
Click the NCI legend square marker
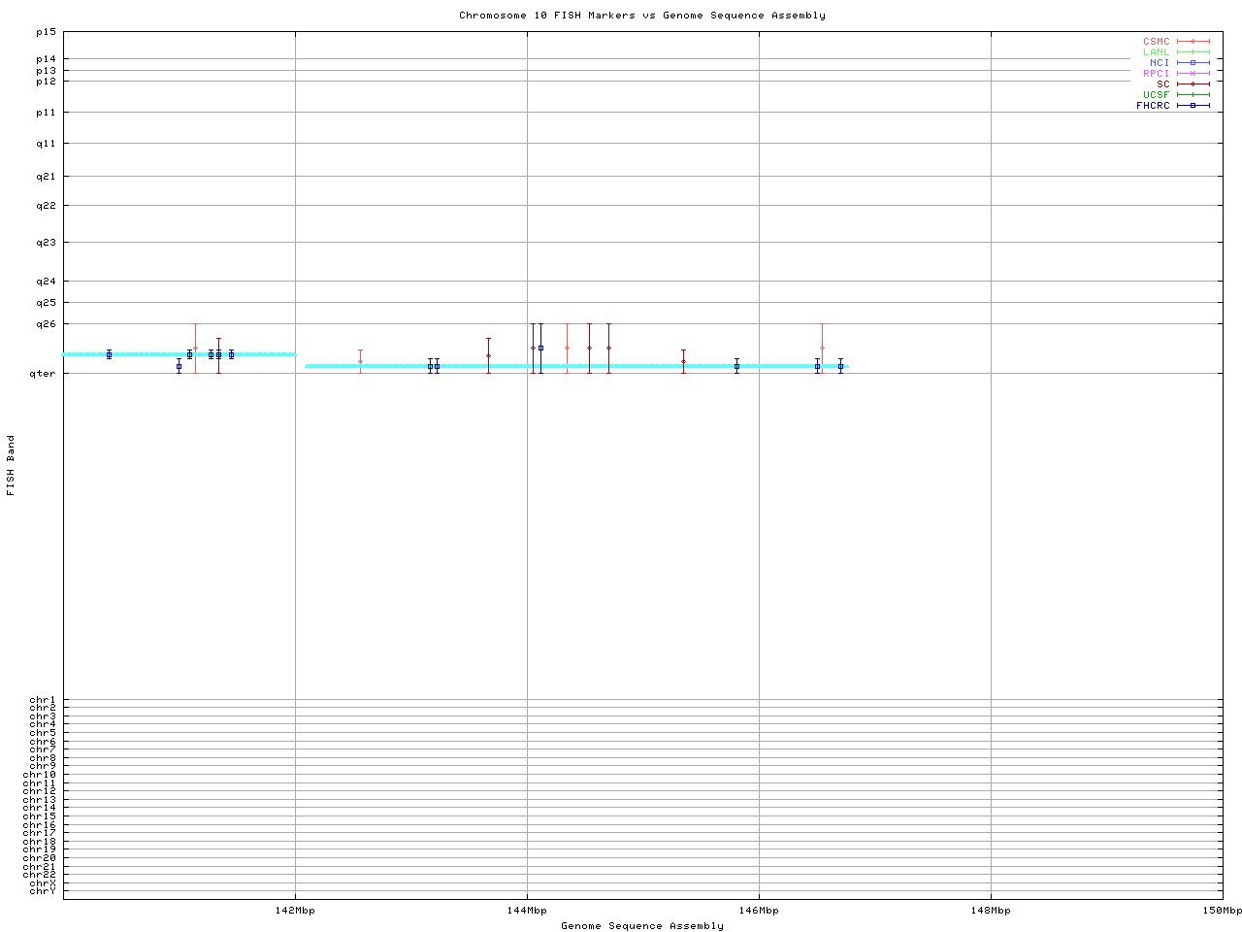1193,62
